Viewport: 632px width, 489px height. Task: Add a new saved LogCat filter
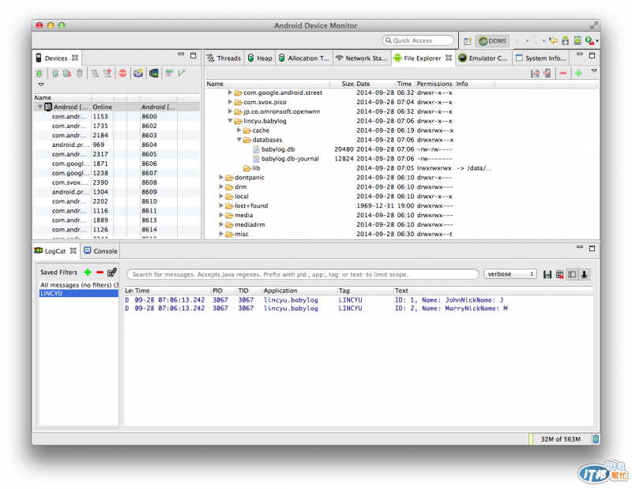pos(88,273)
